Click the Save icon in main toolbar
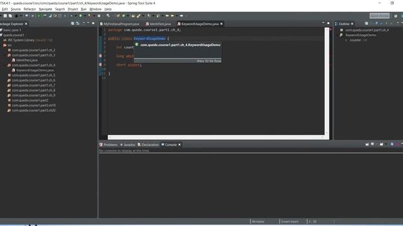Image resolution: width=403 pixels, height=226 pixels. pyautogui.click(x=5, y=16)
